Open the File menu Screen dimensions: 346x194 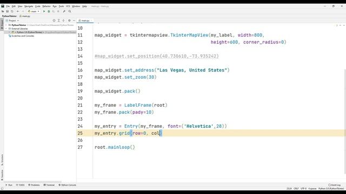8,6
